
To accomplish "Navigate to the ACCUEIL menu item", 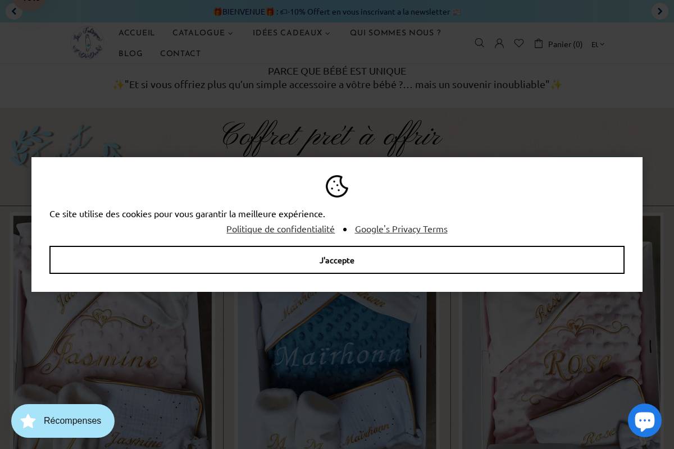I will [136, 33].
